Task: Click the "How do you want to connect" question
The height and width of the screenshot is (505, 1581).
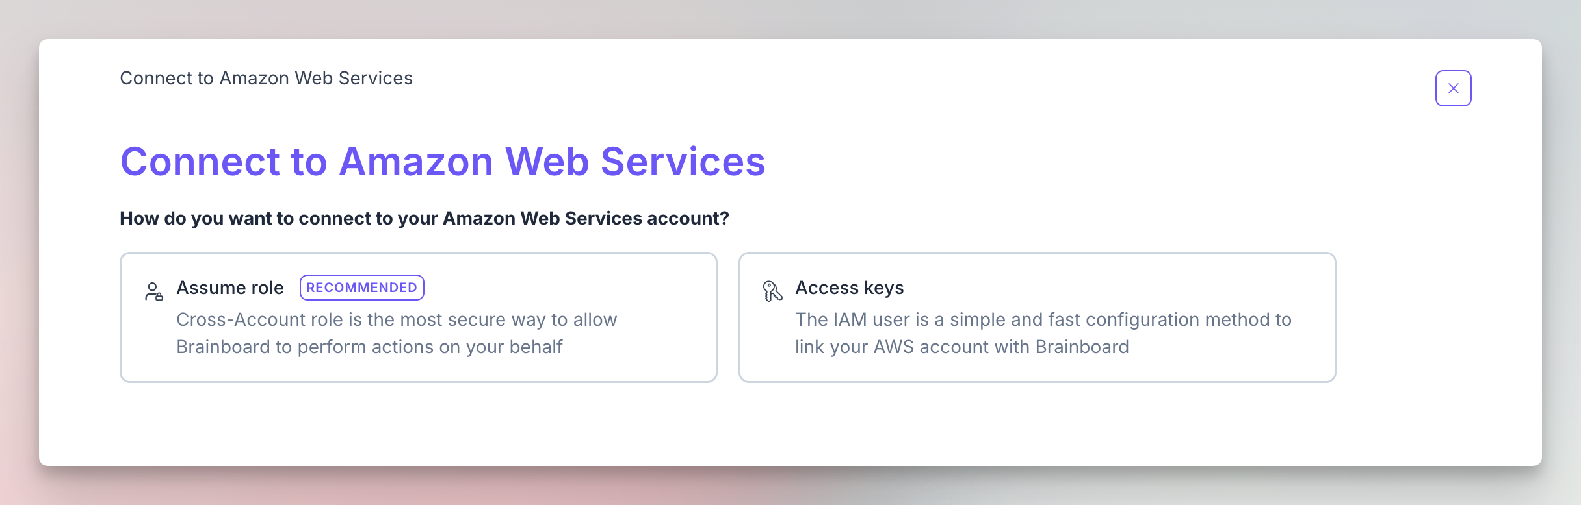Action: [x=424, y=218]
